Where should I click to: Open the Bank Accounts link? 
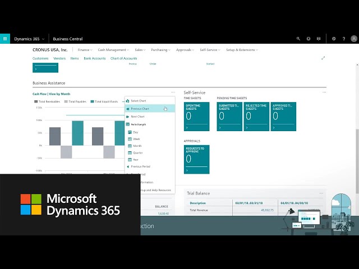[95, 58]
